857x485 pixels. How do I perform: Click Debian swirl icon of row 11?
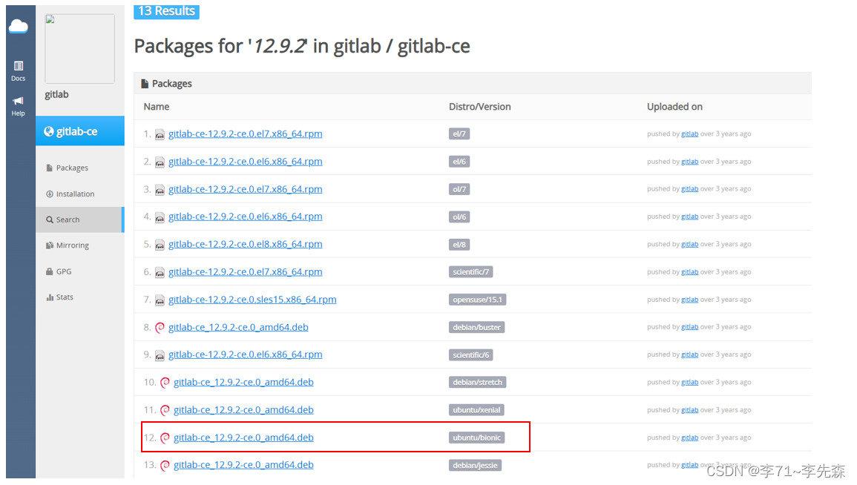click(x=165, y=410)
